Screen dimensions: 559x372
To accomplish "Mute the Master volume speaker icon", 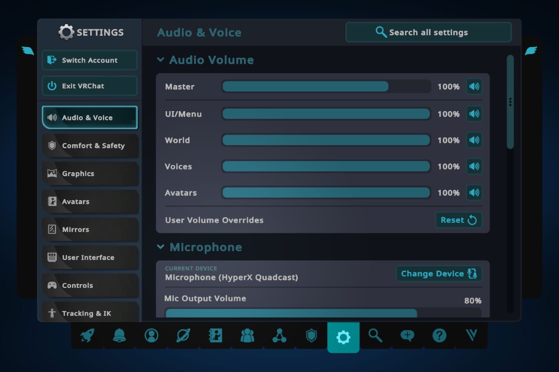I will 474,86.
